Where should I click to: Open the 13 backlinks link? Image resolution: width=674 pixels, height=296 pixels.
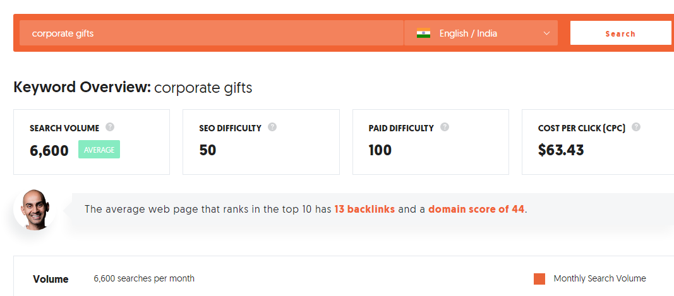[x=364, y=209]
